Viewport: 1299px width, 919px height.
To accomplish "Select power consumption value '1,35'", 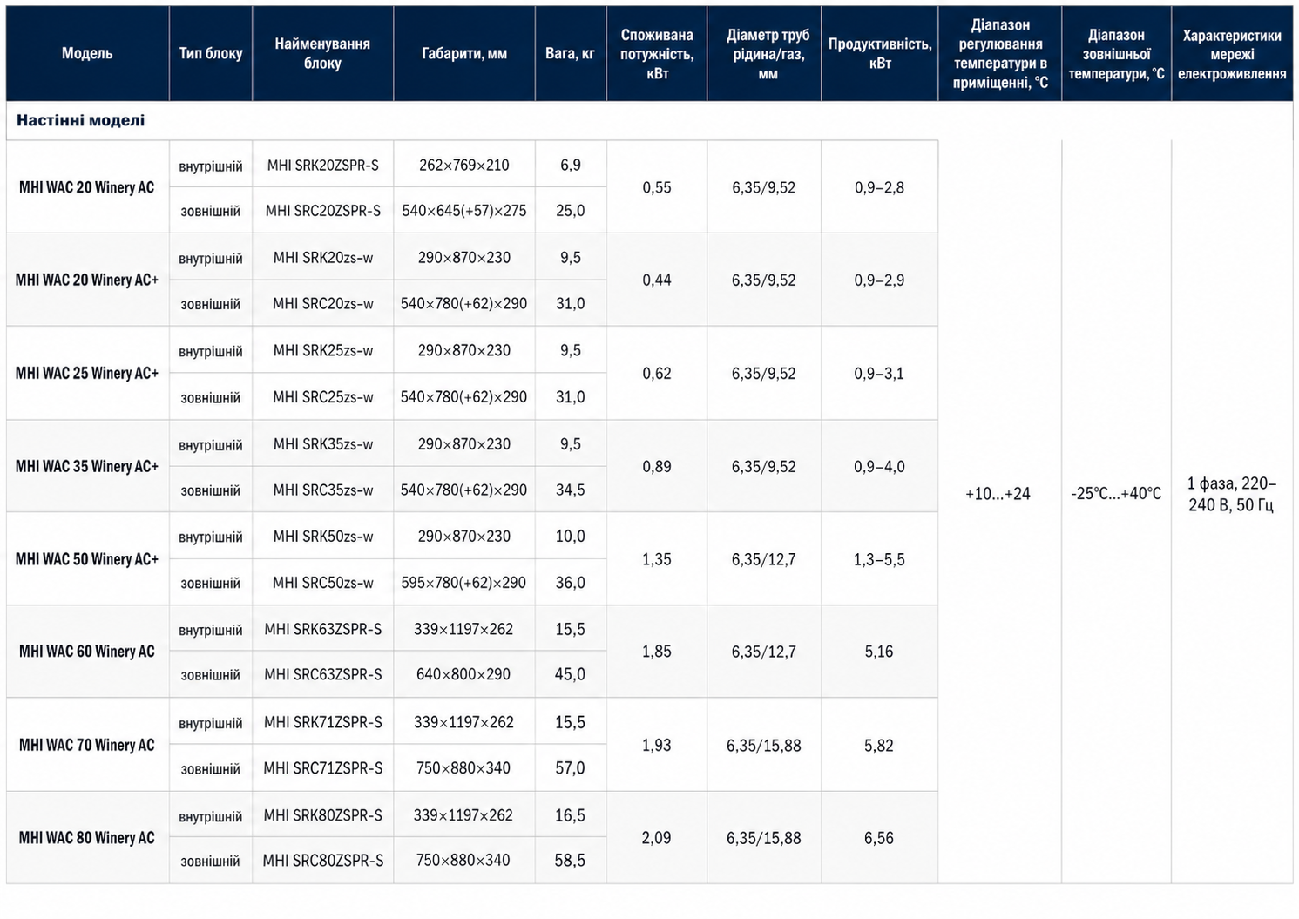I will pos(657,559).
